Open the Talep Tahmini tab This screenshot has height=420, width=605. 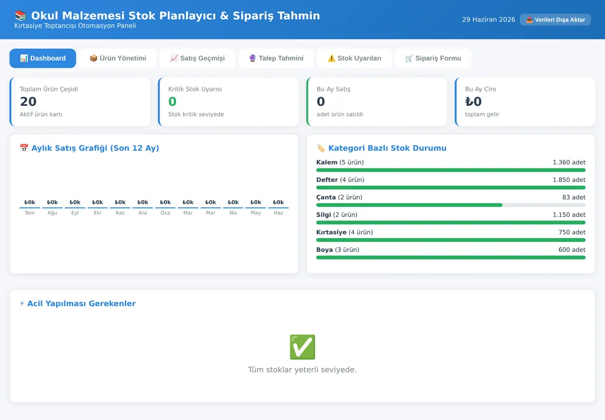276,58
